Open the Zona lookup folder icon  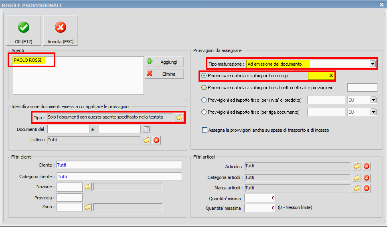(87, 207)
